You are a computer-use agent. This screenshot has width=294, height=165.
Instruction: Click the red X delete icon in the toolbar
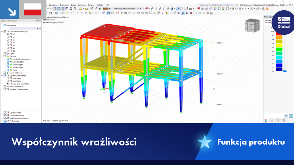(208, 13)
